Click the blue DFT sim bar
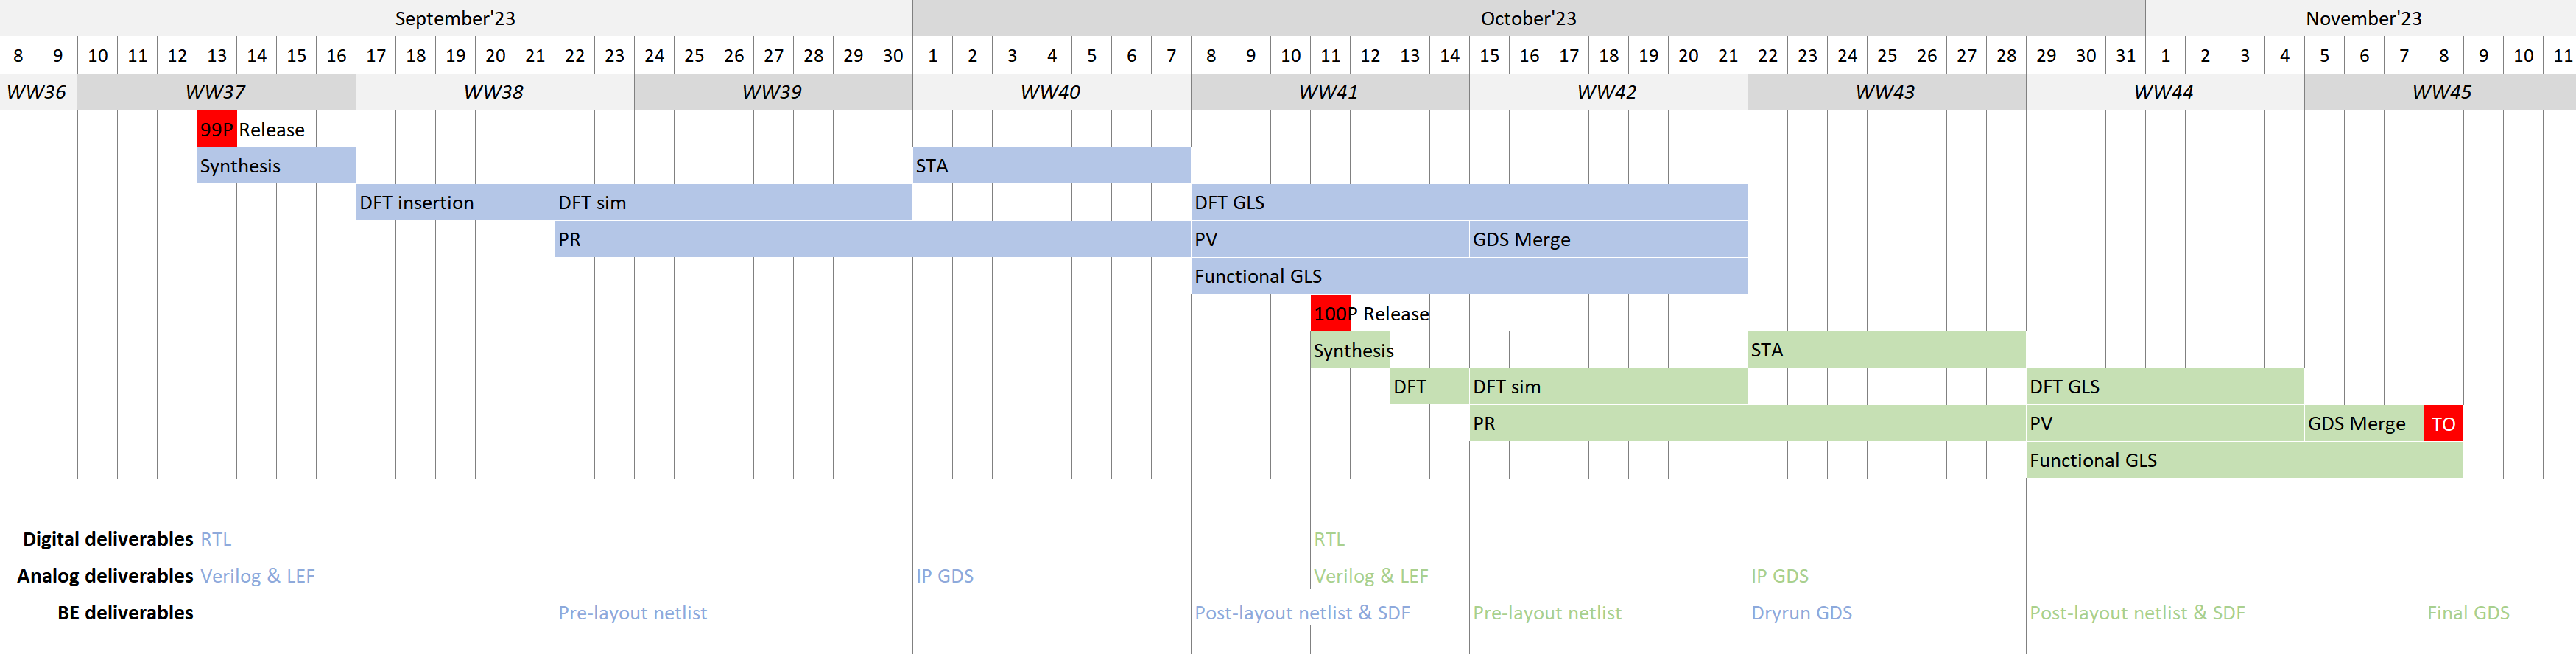This screenshot has width=2576, height=654. (733, 202)
